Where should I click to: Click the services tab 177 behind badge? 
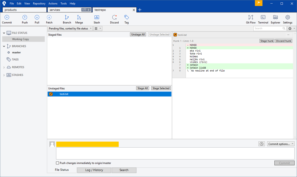[x=86, y=10]
